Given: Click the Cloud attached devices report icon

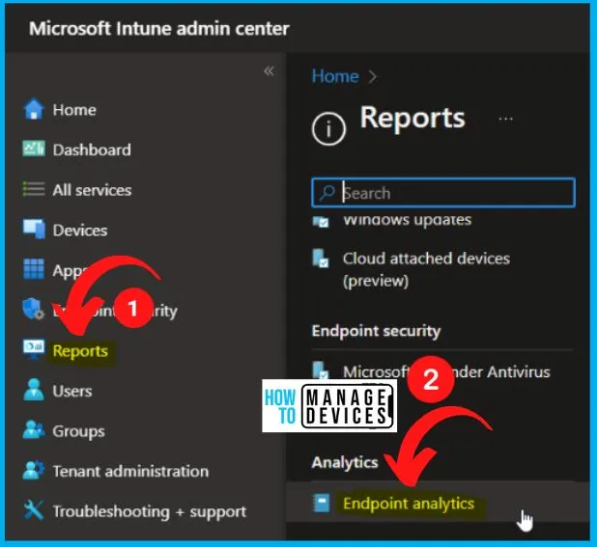Looking at the screenshot, I should (x=321, y=259).
